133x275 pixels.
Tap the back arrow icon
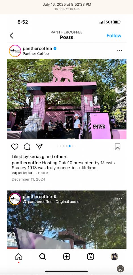pos(12,36)
